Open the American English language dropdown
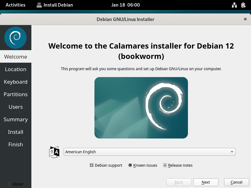Screen dimensions: 251x188 [x=150, y=152]
